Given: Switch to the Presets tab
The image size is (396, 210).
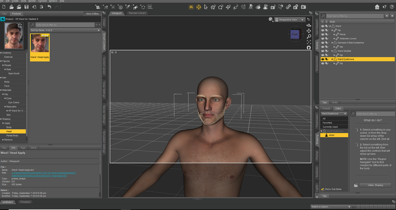Looking at the screenshot, I should point(326,108).
